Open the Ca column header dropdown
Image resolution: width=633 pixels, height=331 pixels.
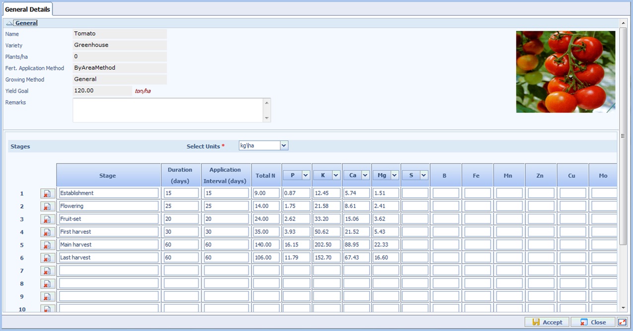pos(366,175)
